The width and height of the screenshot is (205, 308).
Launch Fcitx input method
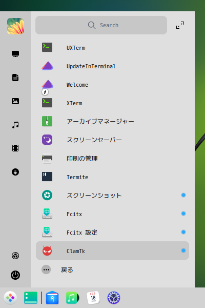112,214
